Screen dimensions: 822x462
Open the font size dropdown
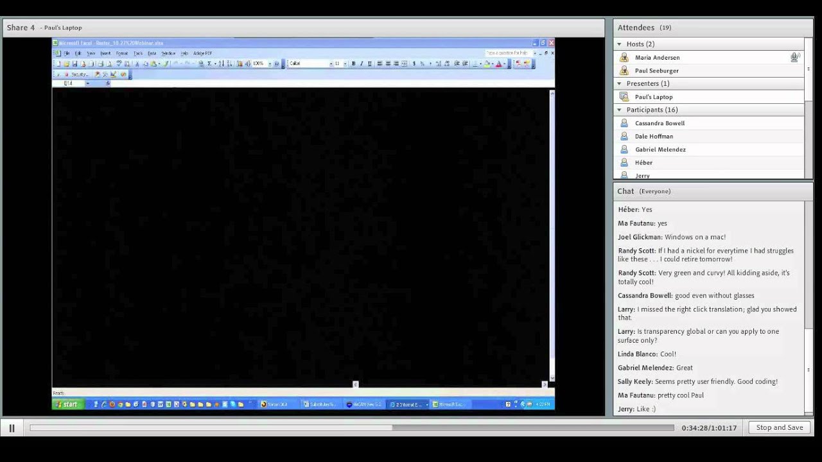[345, 64]
